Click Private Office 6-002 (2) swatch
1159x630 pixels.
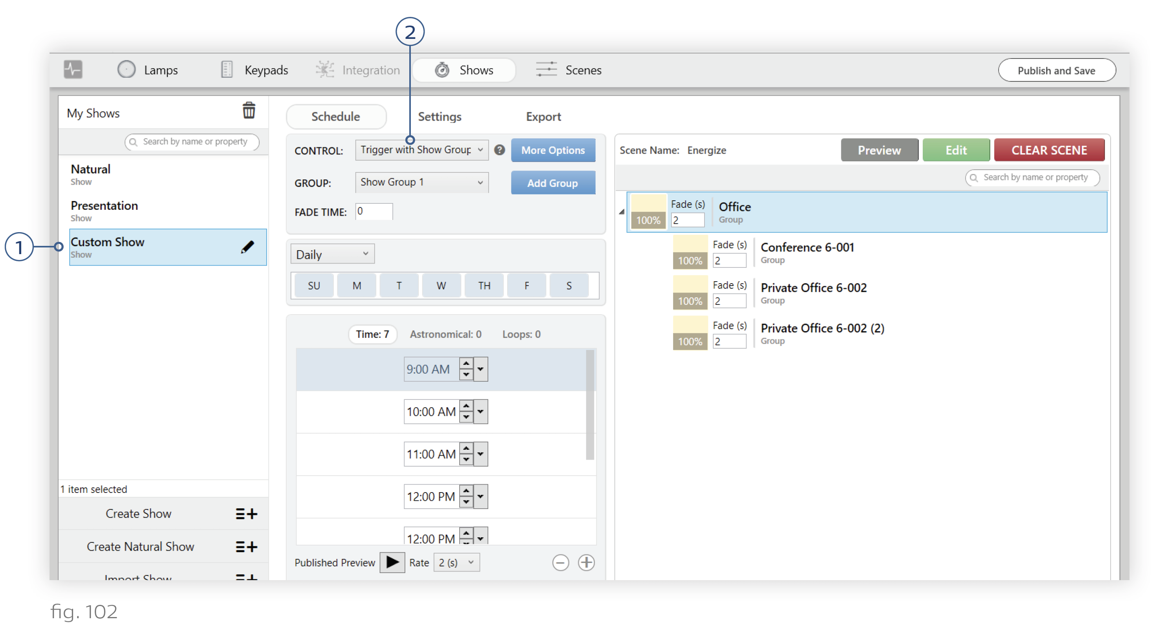pyautogui.click(x=690, y=333)
